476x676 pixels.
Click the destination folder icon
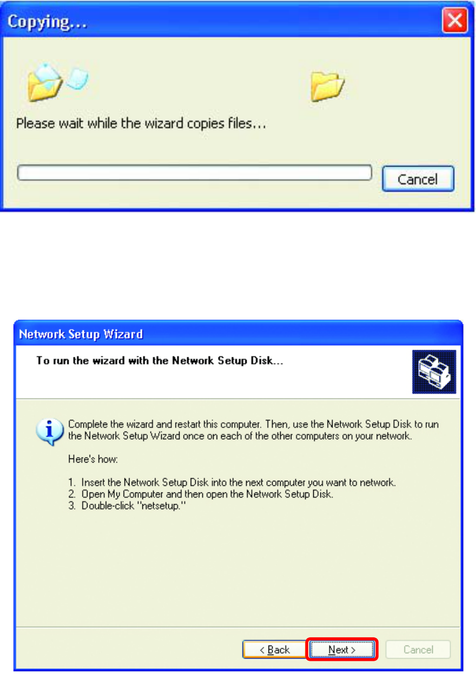click(x=327, y=86)
